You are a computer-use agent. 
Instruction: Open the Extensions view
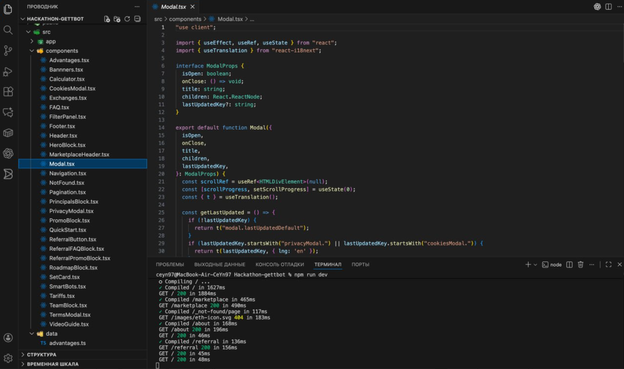point(8,92)
